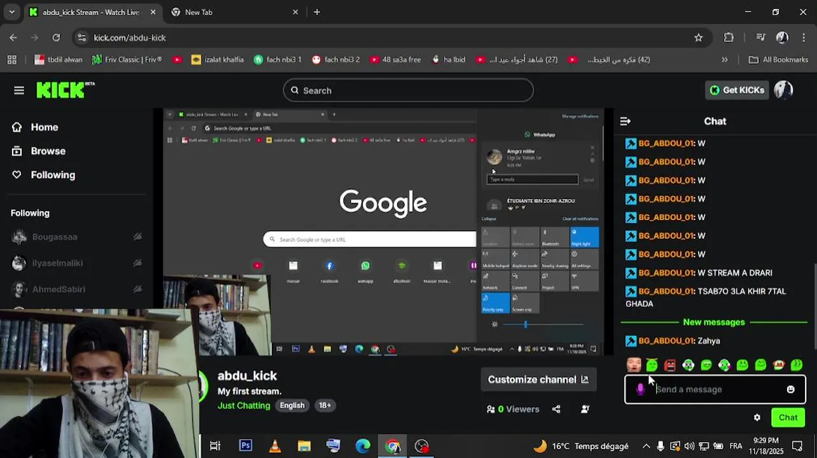Open the Chrome three-dot menu
The height and width of the screenshot is (458, 817).
(x=804, y=38)
